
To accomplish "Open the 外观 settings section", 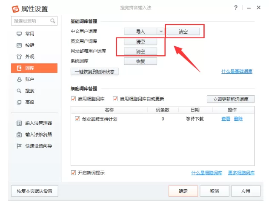I will click(34, 57).
